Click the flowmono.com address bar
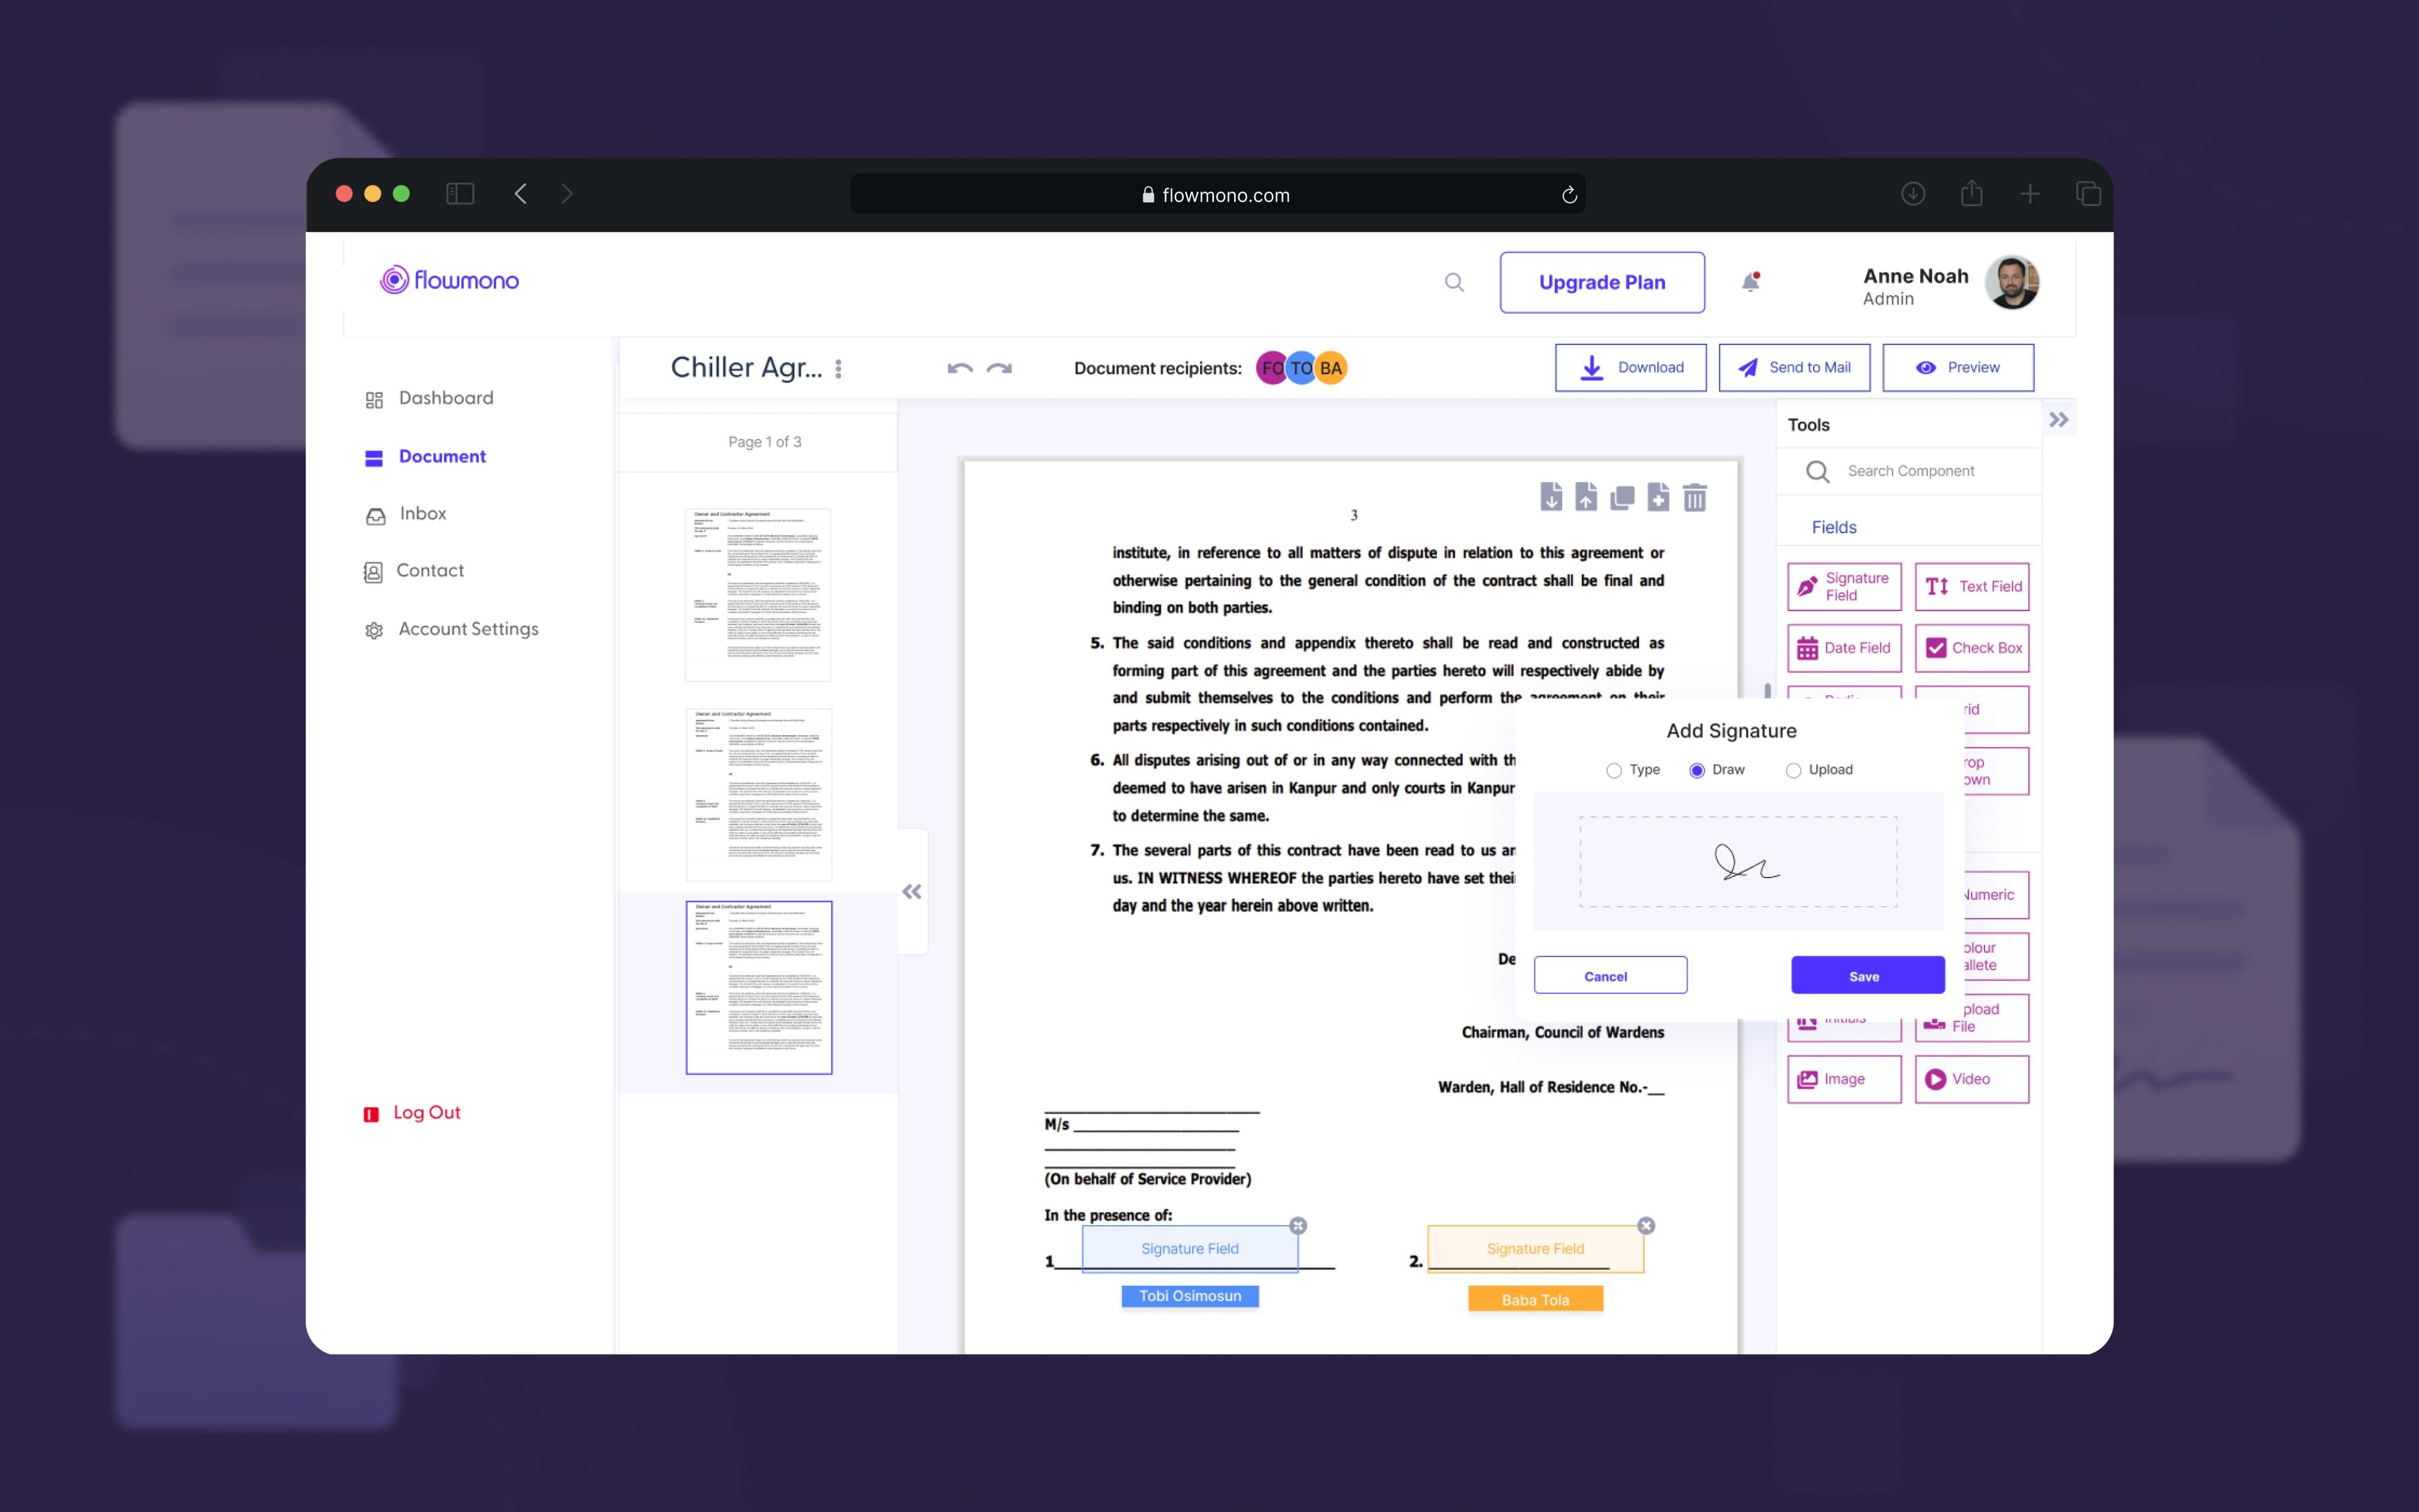 [1218, 194]
